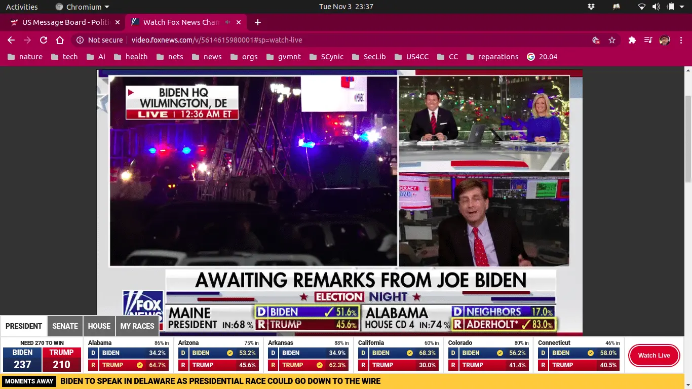The width and height of the screenshot is (692, 389).
Task: Open the extensions puzzle icon
Action: [x=632, y=40]
